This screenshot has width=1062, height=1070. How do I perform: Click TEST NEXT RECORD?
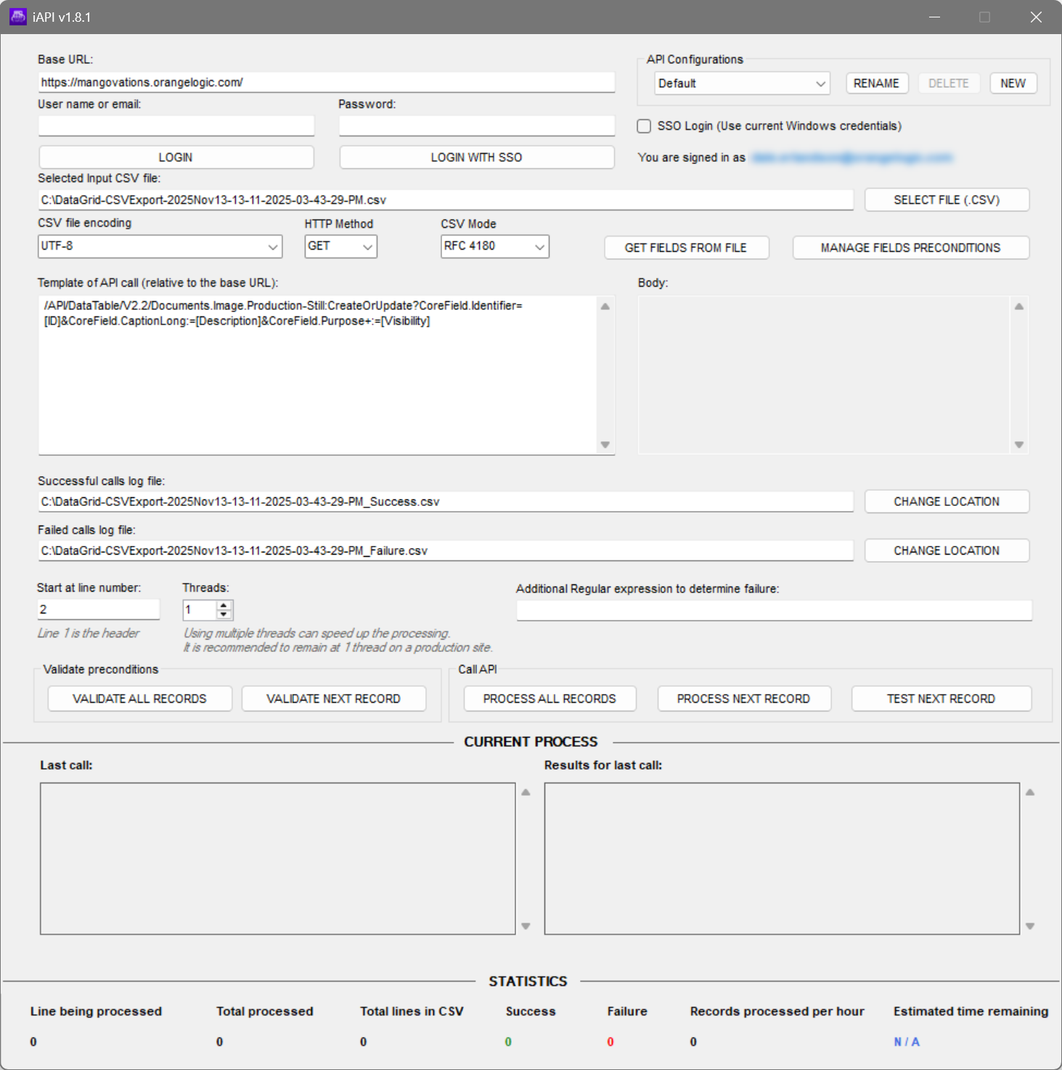pyautogui.click(x=941, y=698)
